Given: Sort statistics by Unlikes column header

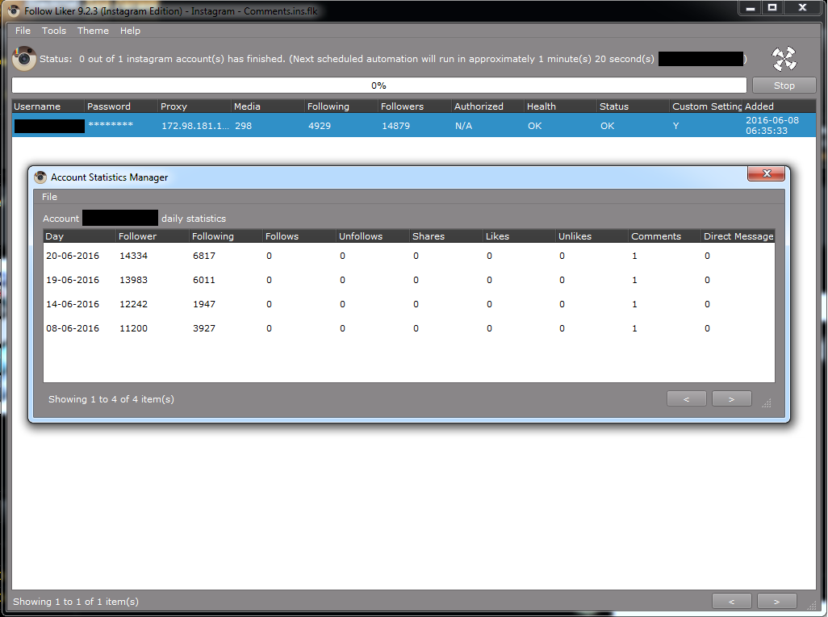Looking at the screenshot, I should (x=592, y=236).
